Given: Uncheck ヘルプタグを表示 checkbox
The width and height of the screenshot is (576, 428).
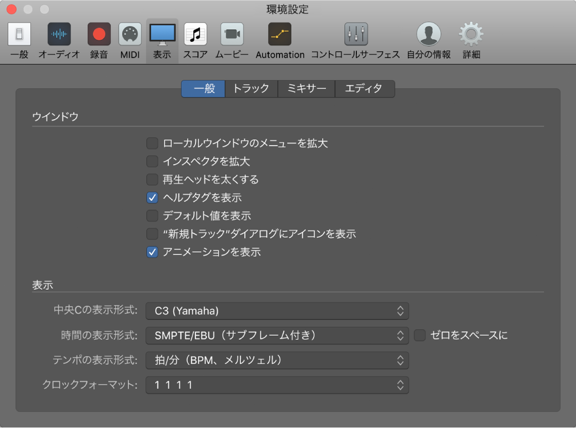Looking at the screenshot, I should (152, 197).
